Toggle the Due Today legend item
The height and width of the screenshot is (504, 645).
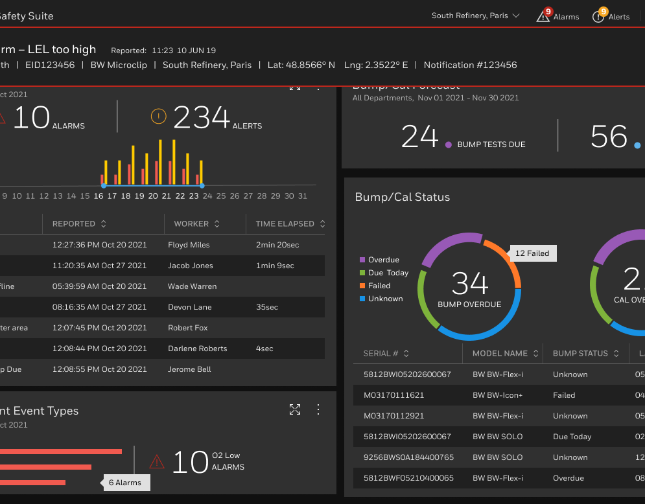click(x=384, y=273)
